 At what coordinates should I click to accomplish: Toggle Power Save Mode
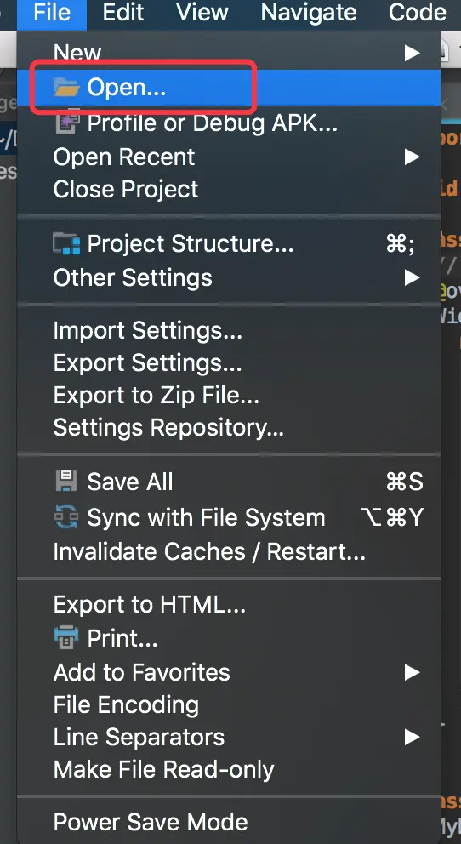(x=229, y=822)
